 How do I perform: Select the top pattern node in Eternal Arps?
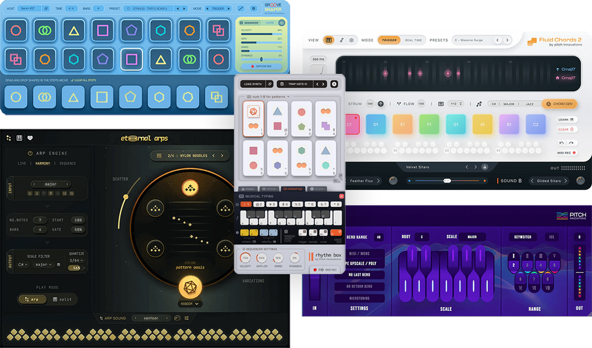(x=190, y=188)
